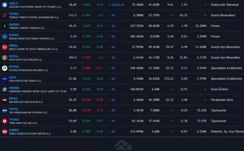This screenshot has height=151, width=244.
Task: Open the ZOREN ticker link
Action: click(14, 130)
